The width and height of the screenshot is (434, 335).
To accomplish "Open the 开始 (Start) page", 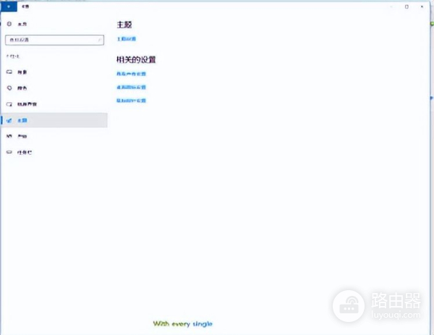I will pyautogui.click(x=54, y=136).
